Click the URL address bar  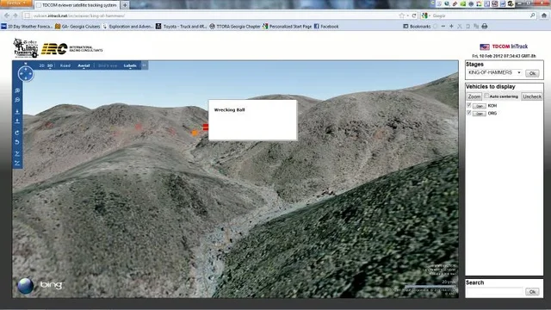211,15
